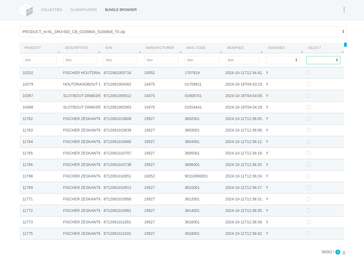Select the radio for product 10397
The height and width of the screenshot is (257, 364).
pos(309,96)
